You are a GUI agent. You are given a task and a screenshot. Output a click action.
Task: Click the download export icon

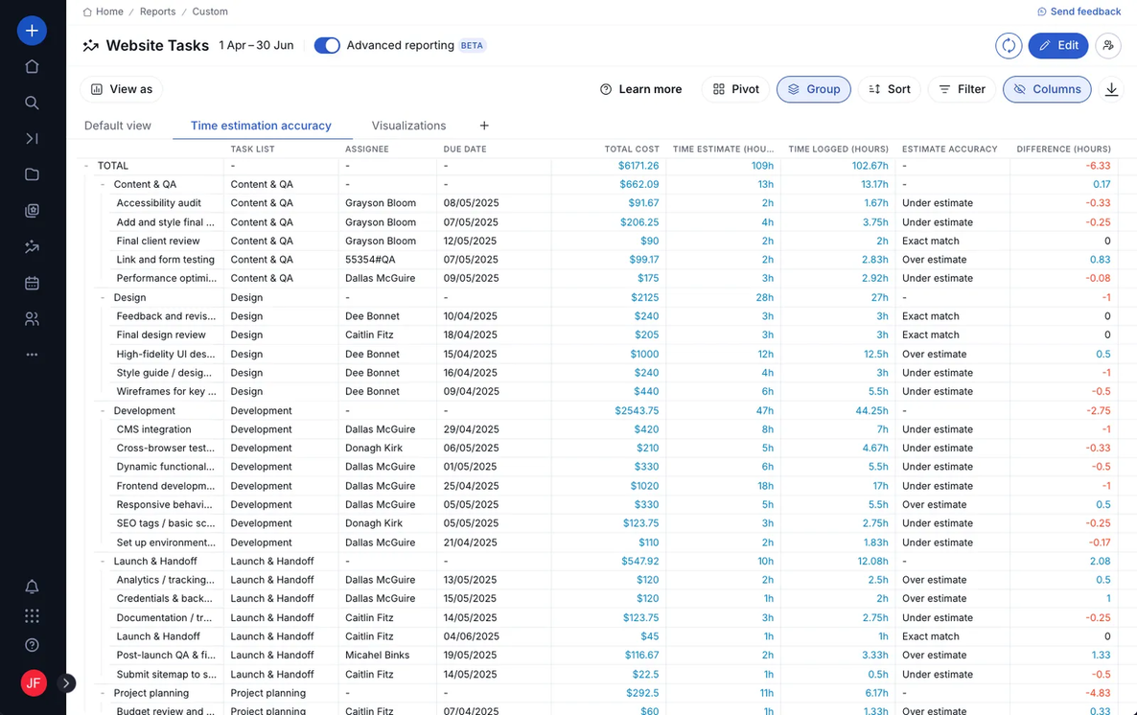1111,89
